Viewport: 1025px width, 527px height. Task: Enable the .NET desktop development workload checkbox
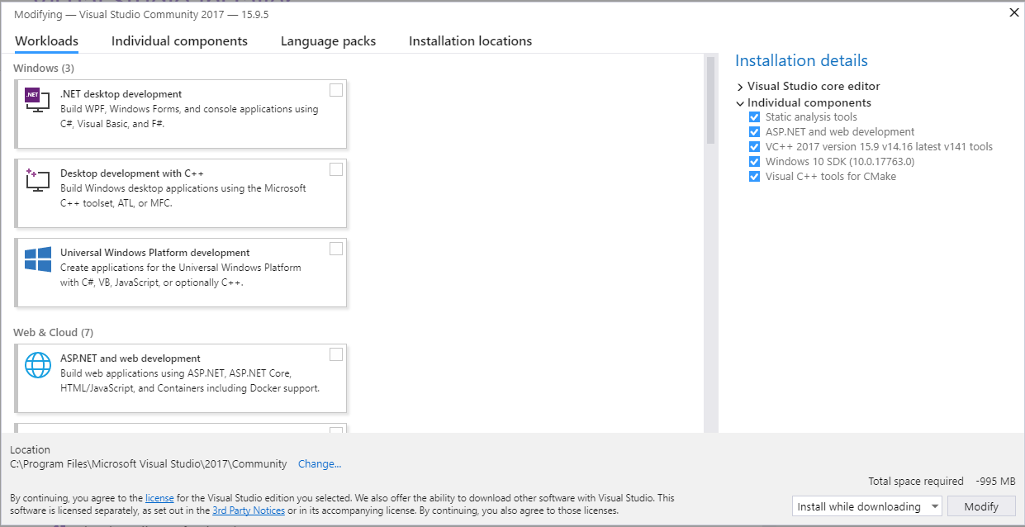[x=336, y=90]
